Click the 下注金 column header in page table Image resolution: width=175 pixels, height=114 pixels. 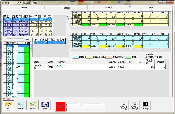(43, 39)
